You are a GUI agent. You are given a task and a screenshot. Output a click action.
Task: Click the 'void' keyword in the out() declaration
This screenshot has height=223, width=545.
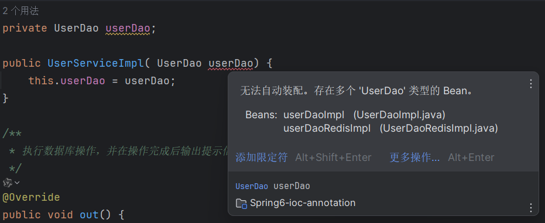click(x=60, y=215)
